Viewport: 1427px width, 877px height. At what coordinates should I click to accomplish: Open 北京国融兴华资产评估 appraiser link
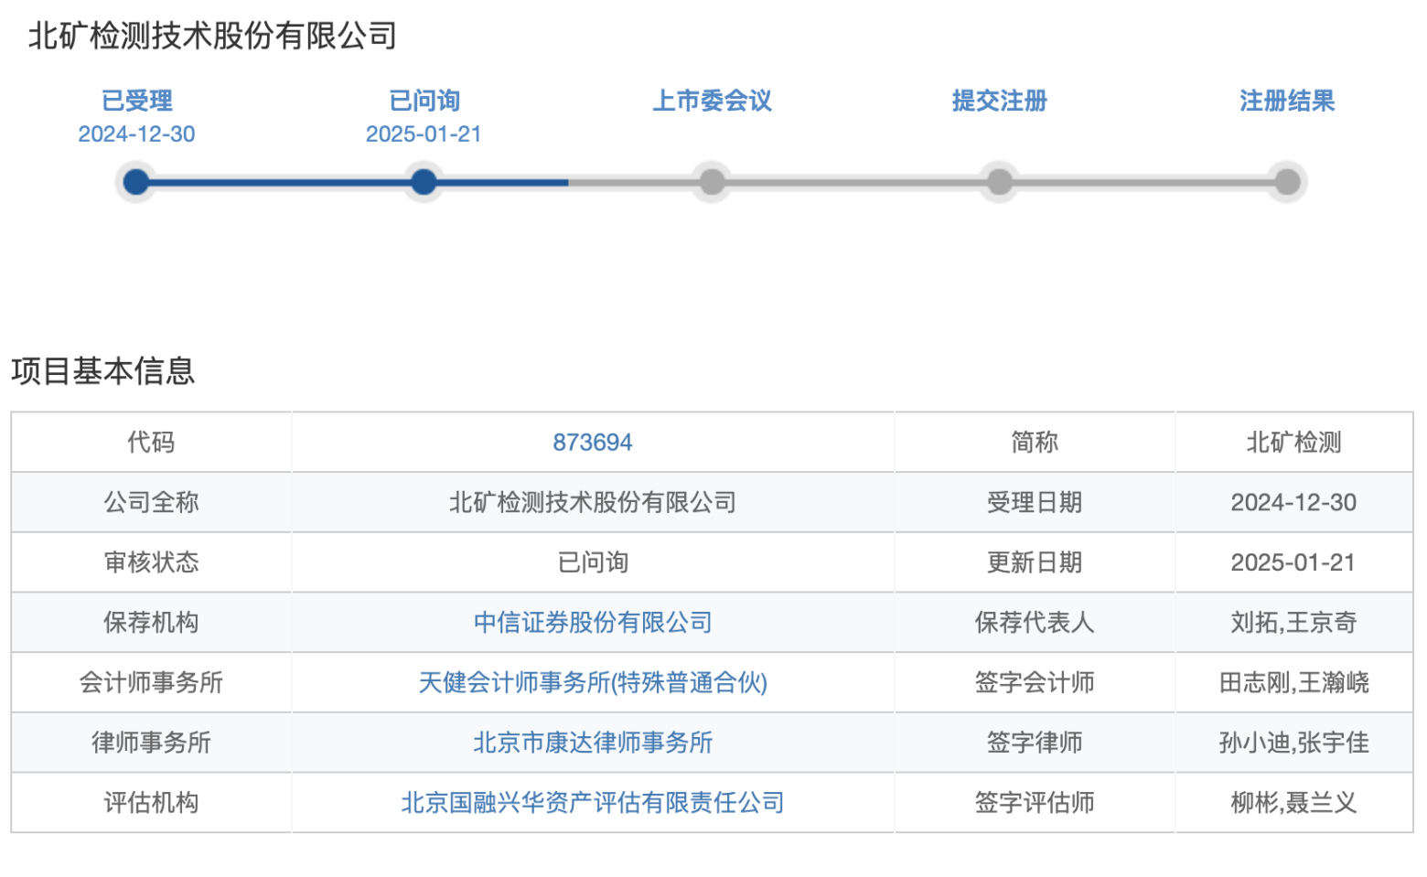coord(593,803)
